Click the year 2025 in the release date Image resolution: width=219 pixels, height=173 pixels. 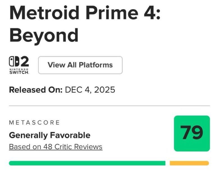click(x=104, y=90)
